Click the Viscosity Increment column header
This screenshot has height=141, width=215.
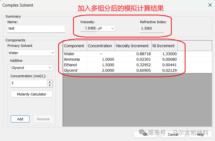[133, 46]
